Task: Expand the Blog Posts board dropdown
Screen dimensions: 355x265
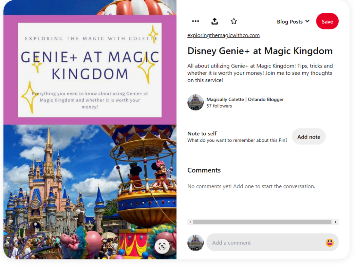Action: tap(293, 21)
